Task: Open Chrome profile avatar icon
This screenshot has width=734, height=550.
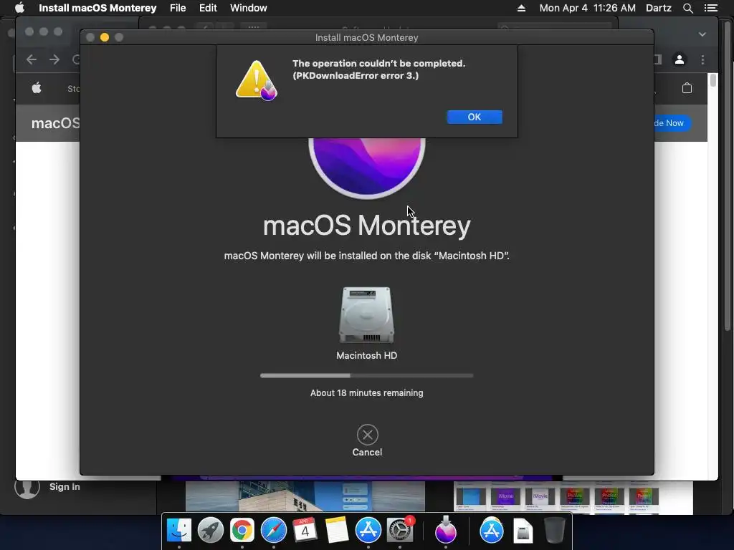Action: (x=680, y=59)
